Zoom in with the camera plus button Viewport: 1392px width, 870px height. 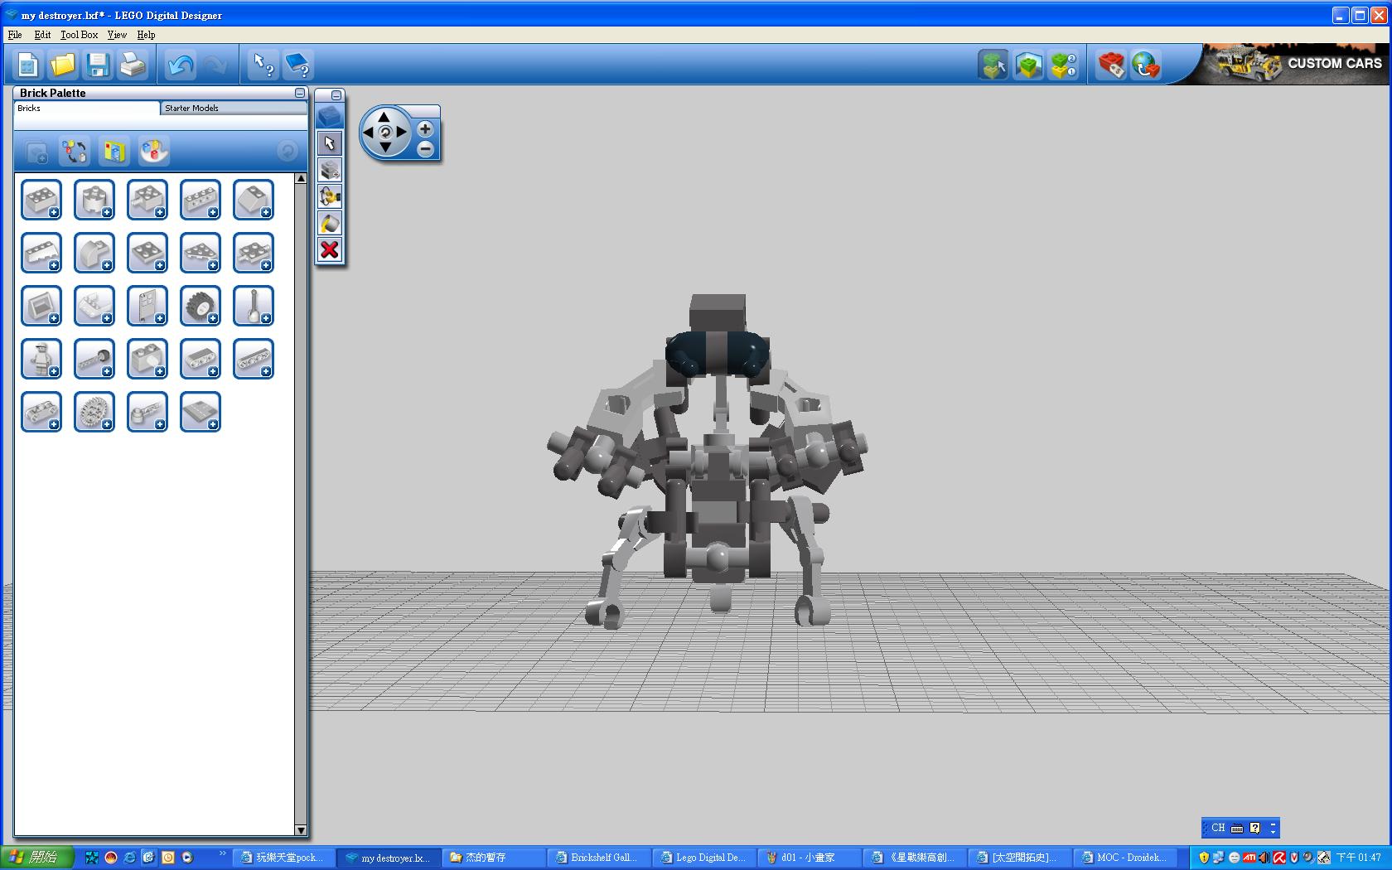(425, 129)
